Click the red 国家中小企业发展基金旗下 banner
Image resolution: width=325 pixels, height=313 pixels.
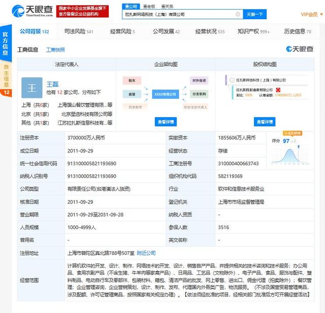(x=82, y=11)
